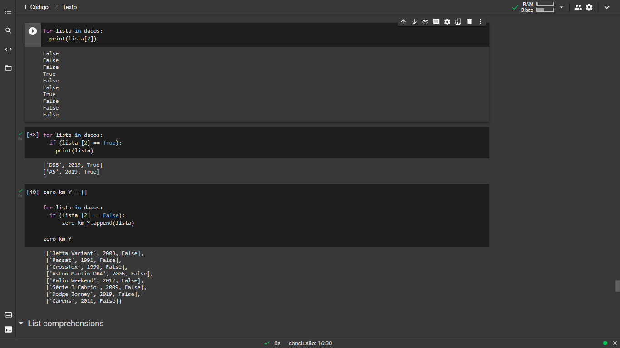The height and width of the screenshot is (348, 620).
Task: Close the bottom status bar
Action: point(615,343)
